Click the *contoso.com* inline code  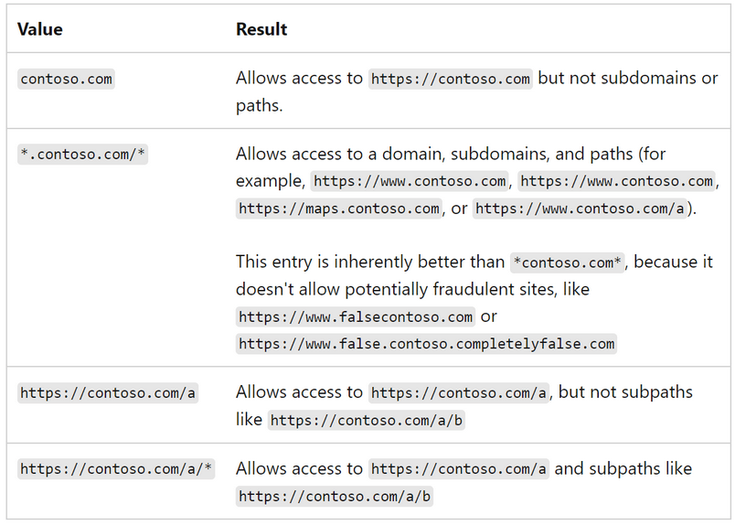tap(567, 262)
